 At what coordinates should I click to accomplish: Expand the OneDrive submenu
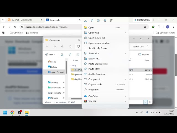click(x=105, y=96)
